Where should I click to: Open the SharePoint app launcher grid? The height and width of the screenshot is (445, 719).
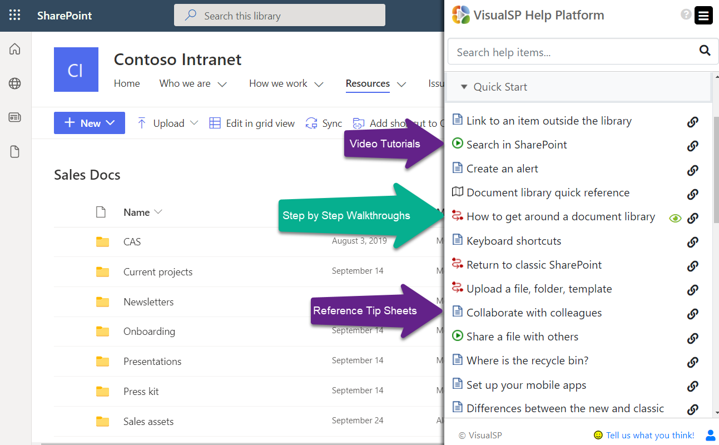click(15, 16)
